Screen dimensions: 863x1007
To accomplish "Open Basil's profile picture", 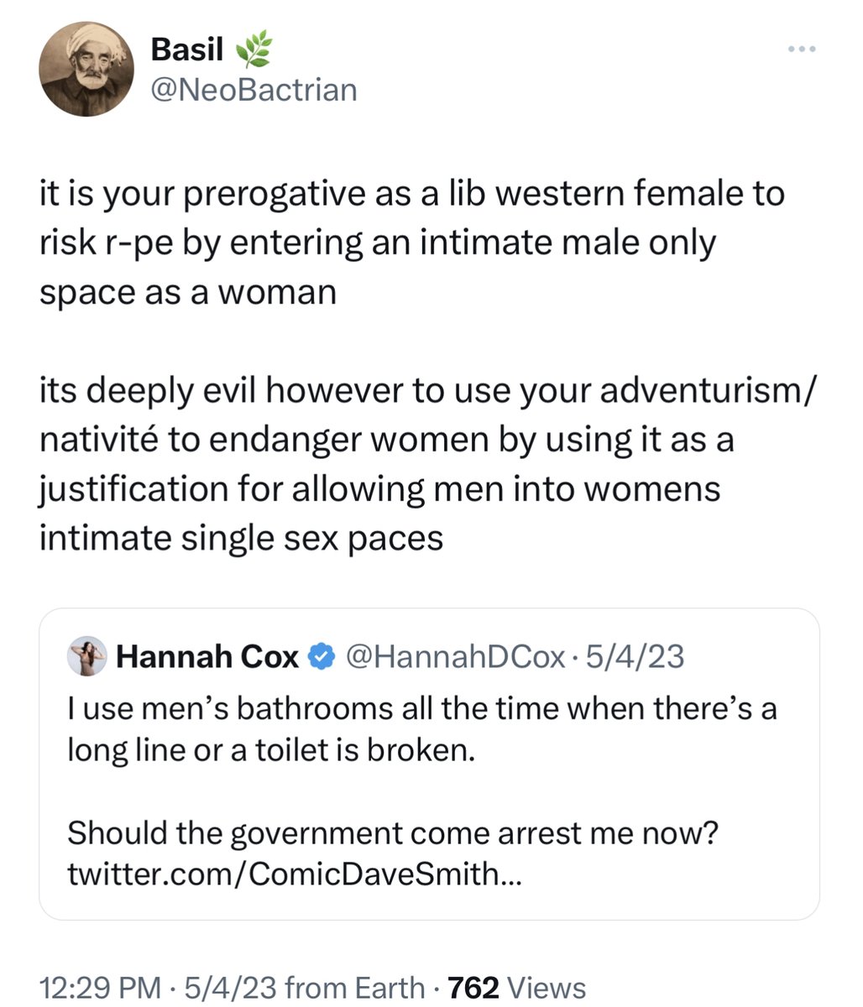I will (x=87, y=70).
